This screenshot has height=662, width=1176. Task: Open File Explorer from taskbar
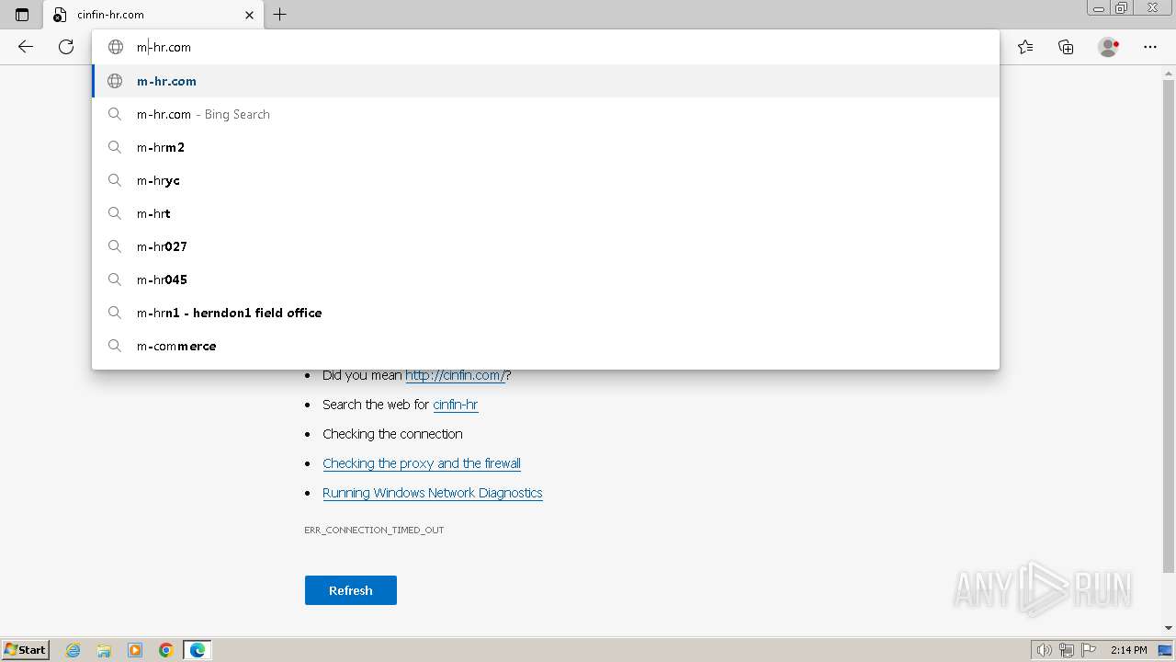(x=104, y=650)
